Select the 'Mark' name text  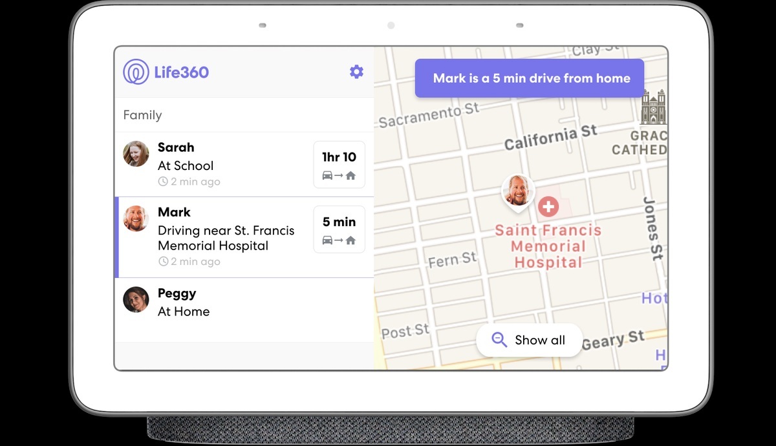[174, 212]
